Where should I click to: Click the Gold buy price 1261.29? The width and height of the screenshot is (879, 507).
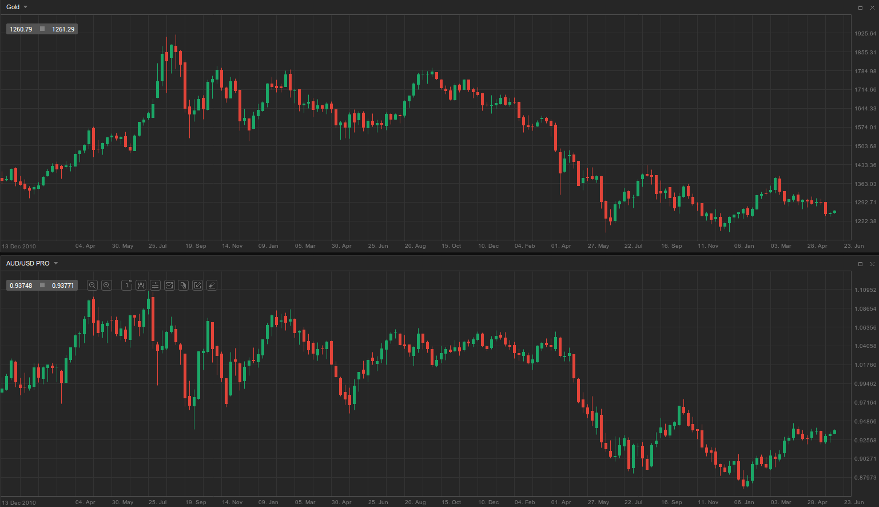pyautogui.click(x=63, y=29)
